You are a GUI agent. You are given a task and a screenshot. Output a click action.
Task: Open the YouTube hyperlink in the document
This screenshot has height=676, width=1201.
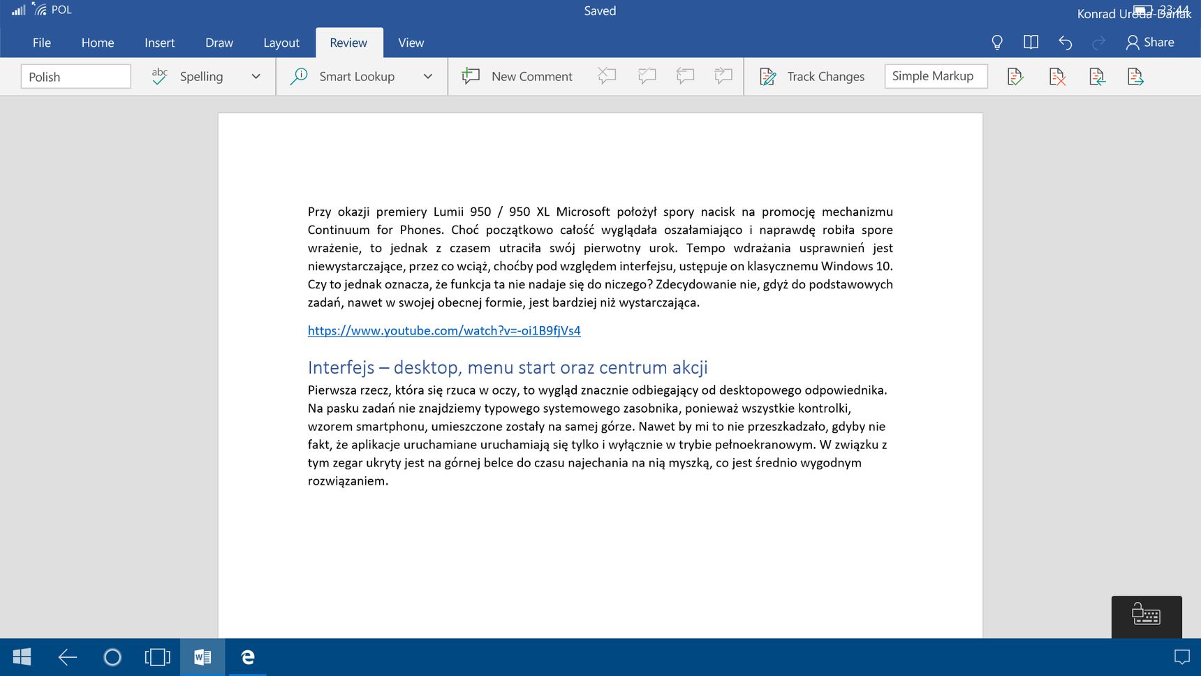coord(444,330)
